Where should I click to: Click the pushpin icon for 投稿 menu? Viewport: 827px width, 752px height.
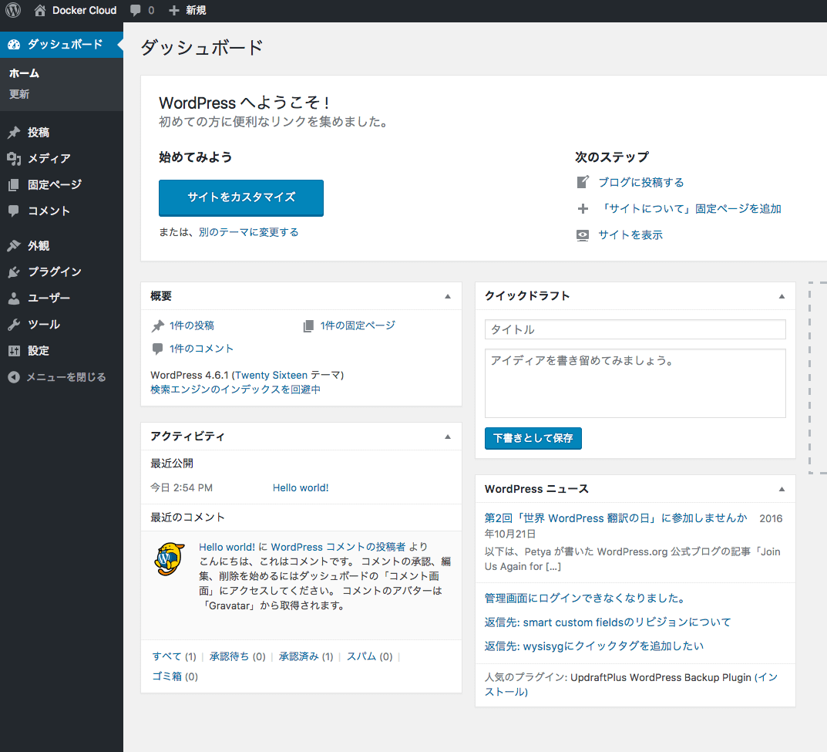(x=14, y=133)
